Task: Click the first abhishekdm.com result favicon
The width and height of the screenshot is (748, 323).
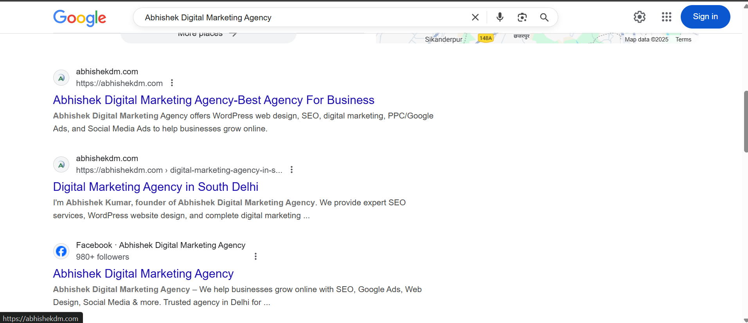Action: tap(61, 78)
